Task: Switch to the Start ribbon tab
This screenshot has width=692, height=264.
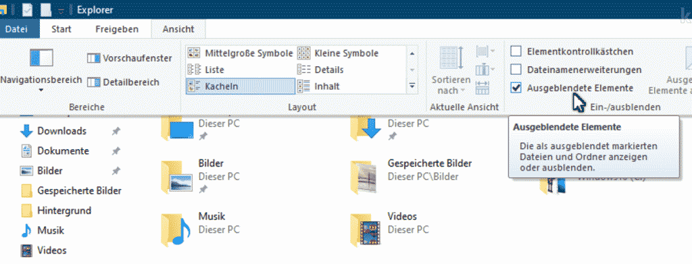Action: (x=61, y=29)
